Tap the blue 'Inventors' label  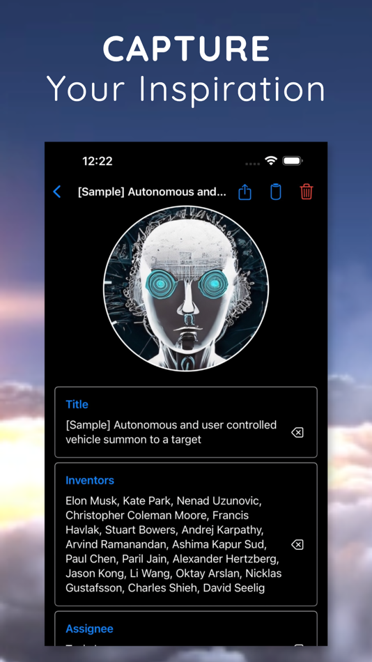[90, 480]
